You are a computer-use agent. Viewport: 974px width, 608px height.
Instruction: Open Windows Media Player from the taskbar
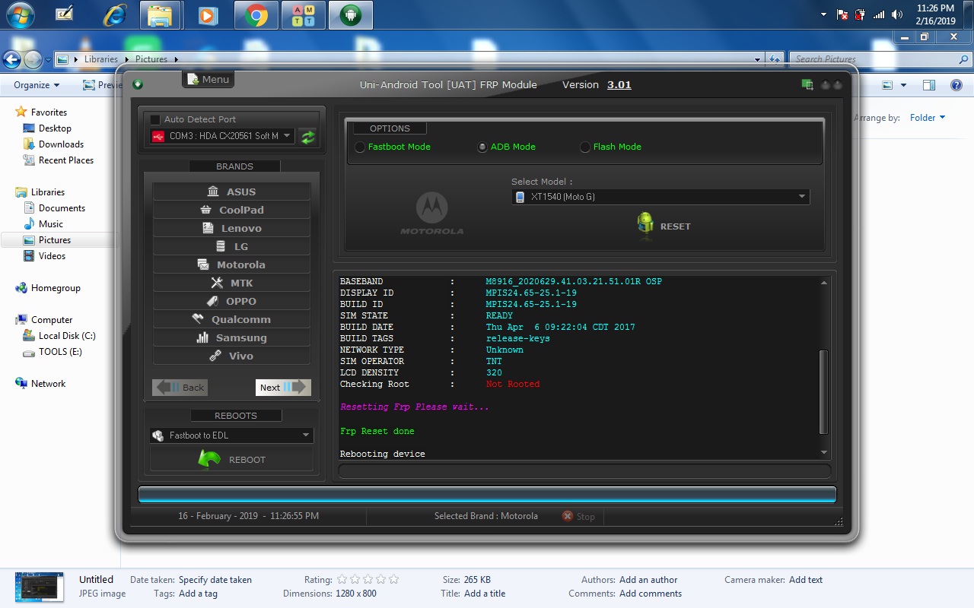coord(207,14)
